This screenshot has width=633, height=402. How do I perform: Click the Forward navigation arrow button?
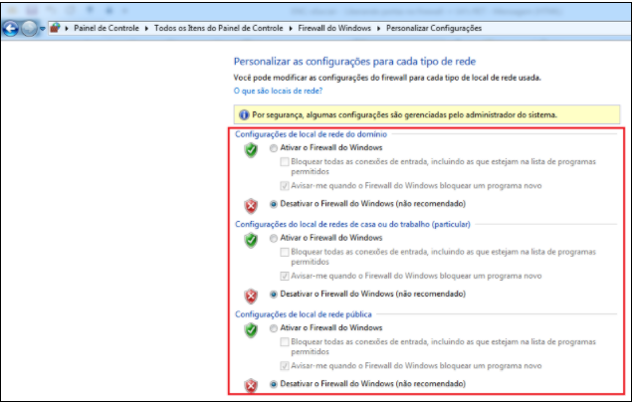[x=29, y=29]
